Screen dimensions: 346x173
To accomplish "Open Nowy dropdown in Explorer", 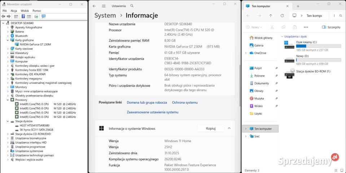I will 254,27.
